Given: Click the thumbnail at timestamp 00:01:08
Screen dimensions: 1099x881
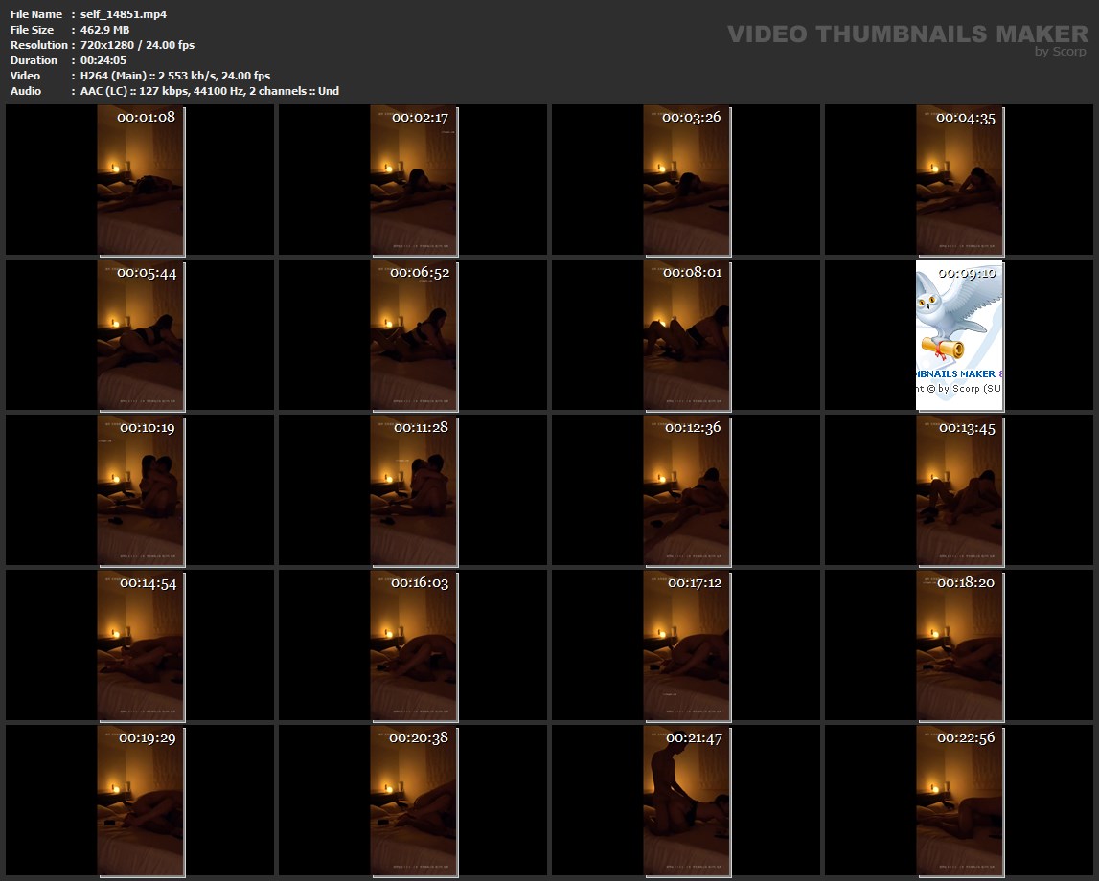Looking at the screenshot, I should 140,180.
